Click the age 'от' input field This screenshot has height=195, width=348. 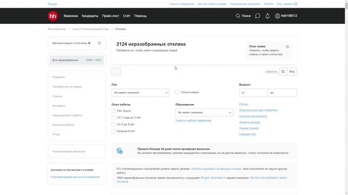[253, 93]
